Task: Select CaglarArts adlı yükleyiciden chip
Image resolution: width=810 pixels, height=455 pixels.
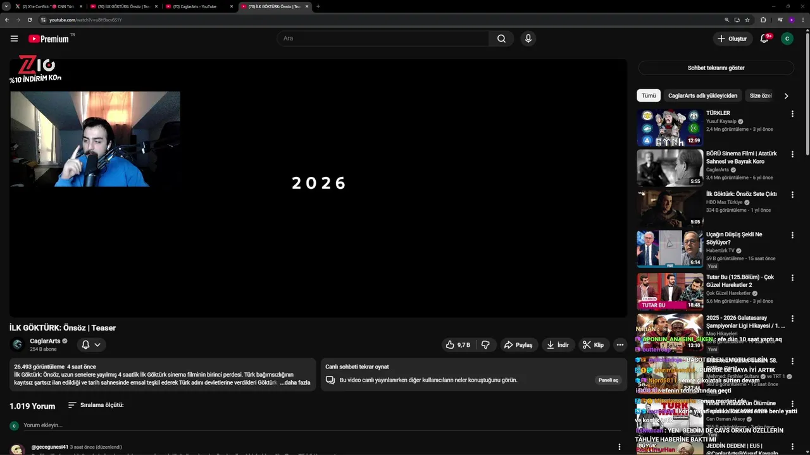Action: point(702,96)
